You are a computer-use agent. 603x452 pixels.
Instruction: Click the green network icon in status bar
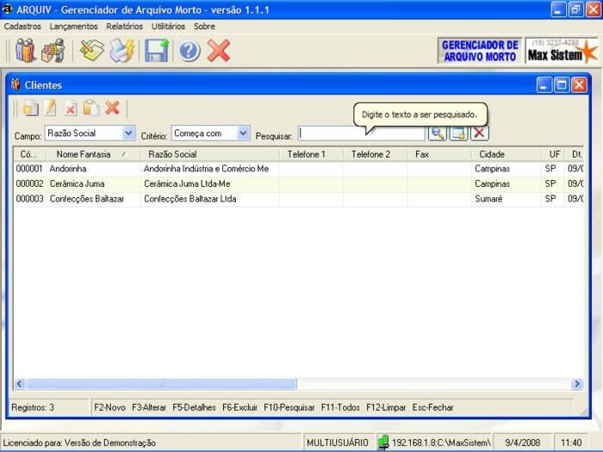click(383, 442)
